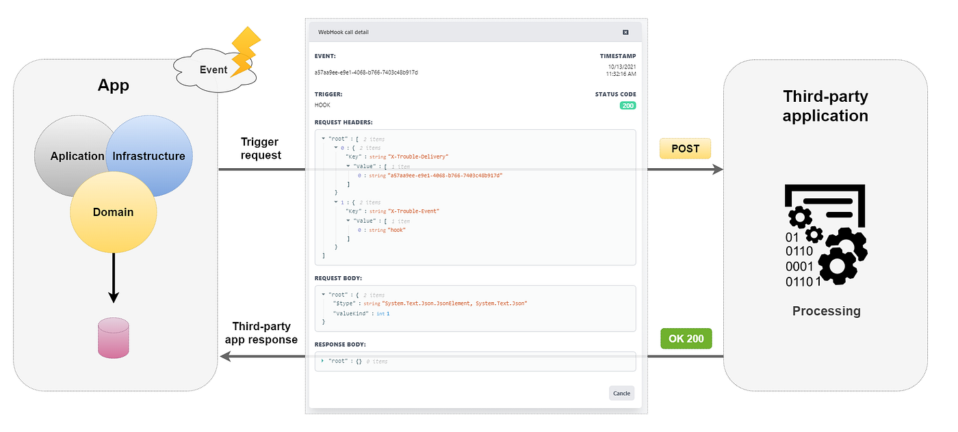The image size is (958, 432).
Task: Click the Aplication circle in the App diagram
Action: tap(75, 156)
